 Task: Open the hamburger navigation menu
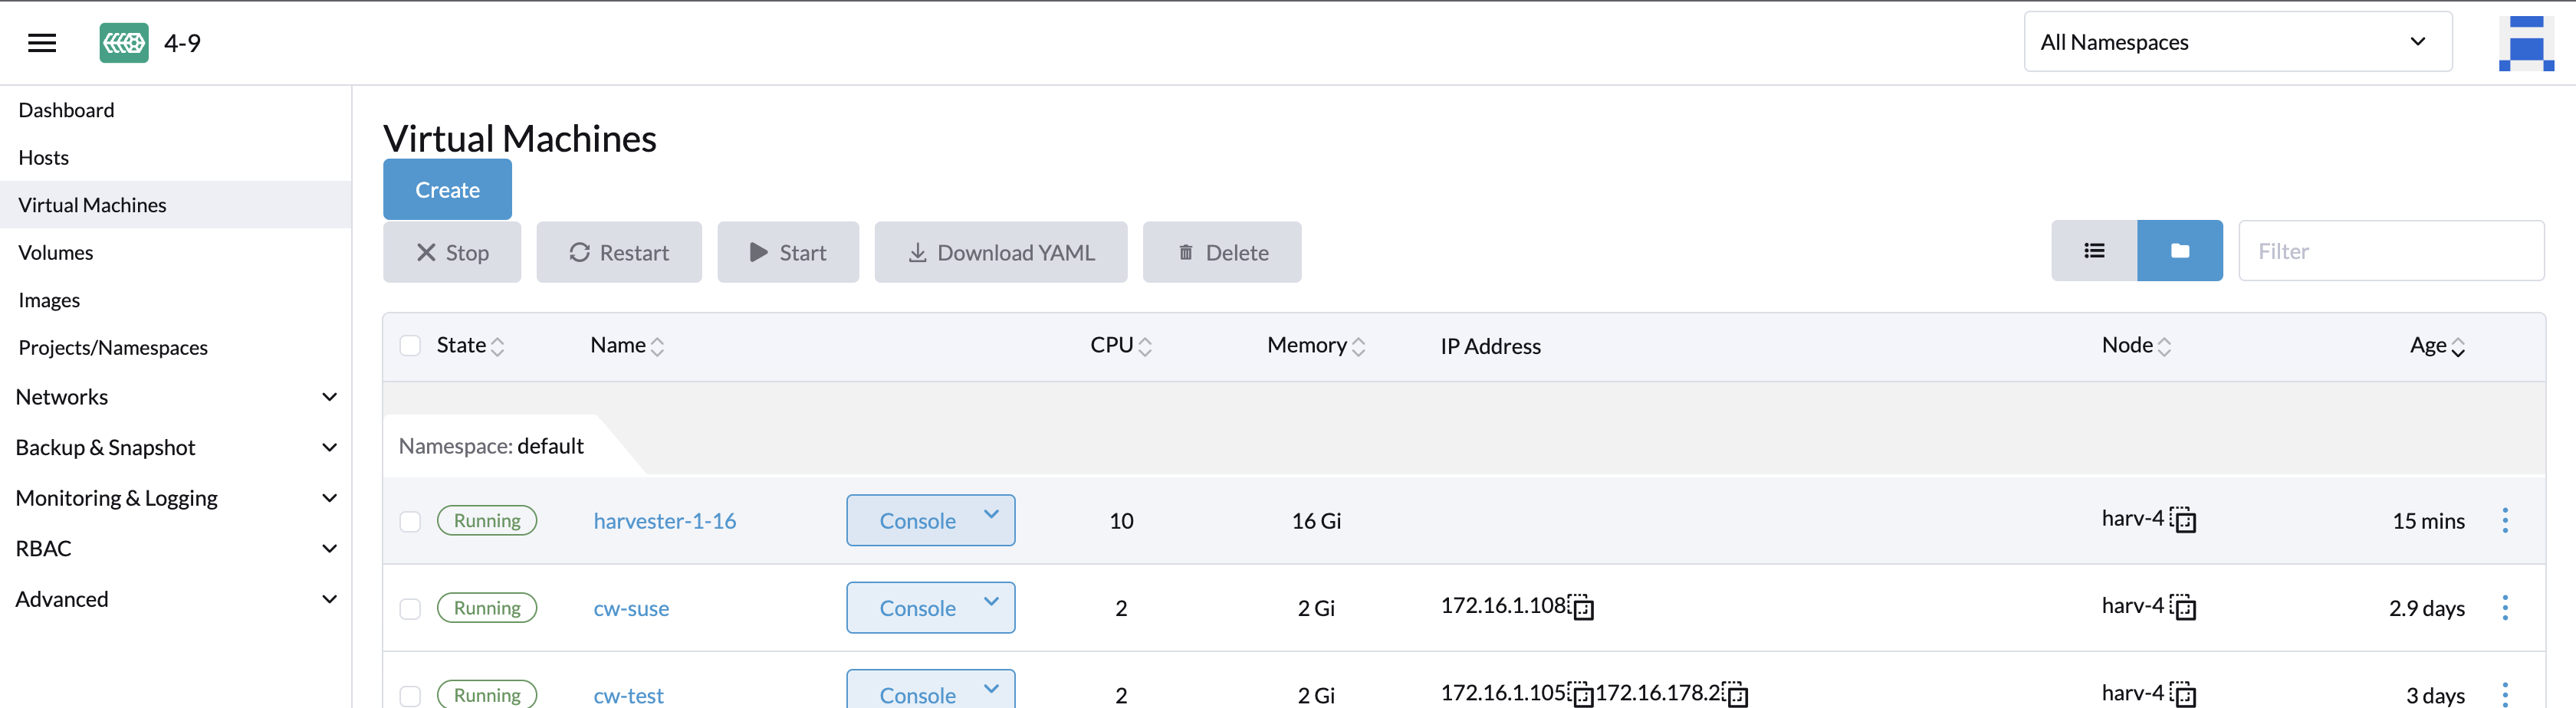pos(41,42)
